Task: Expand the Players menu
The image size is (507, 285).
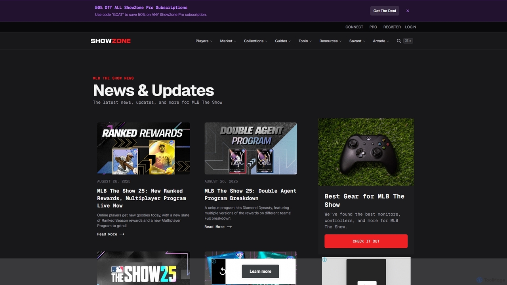Action: click(x=204, y=41)
